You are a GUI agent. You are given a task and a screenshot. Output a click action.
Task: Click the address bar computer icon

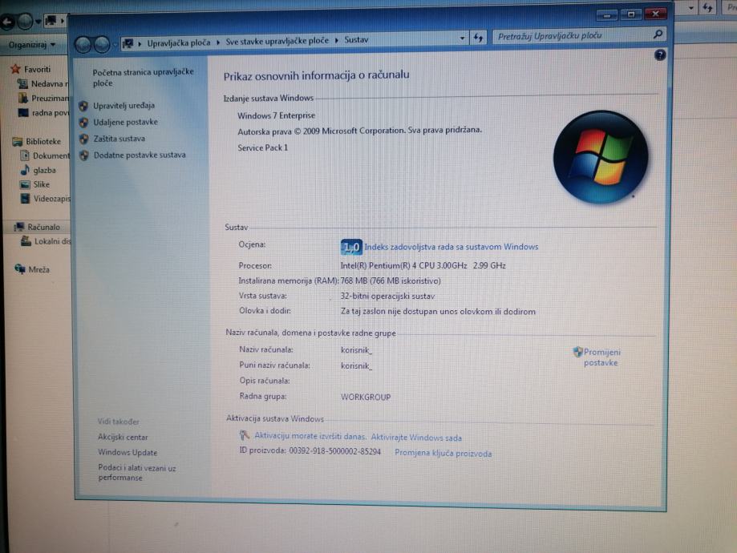click(x=128, y=44)
